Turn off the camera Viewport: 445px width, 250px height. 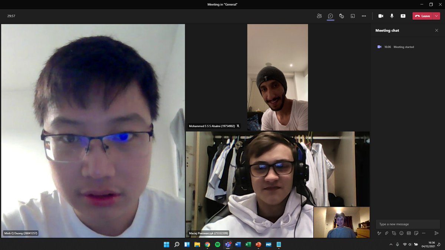tap(380, 16)
